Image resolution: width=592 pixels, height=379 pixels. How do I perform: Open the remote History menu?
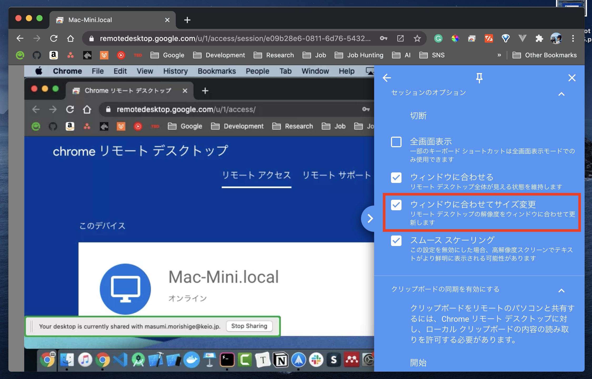tap(175, 71)
